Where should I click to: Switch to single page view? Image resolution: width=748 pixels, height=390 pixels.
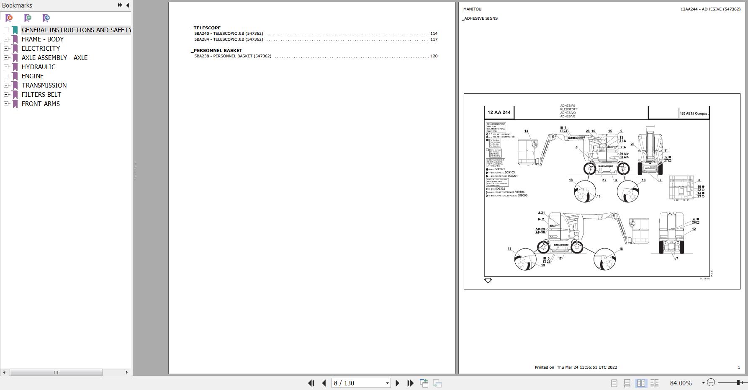614,383
